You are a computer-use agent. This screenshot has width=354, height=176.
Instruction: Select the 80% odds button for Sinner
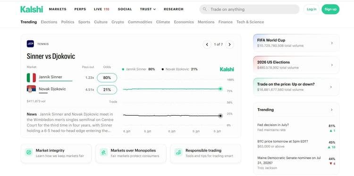click(x=107, y=78)
